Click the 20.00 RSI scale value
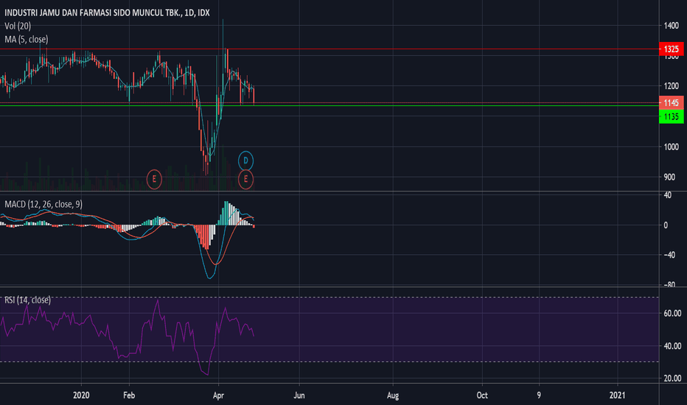Viewport: 687px width, 405px height. click(672, 378)
